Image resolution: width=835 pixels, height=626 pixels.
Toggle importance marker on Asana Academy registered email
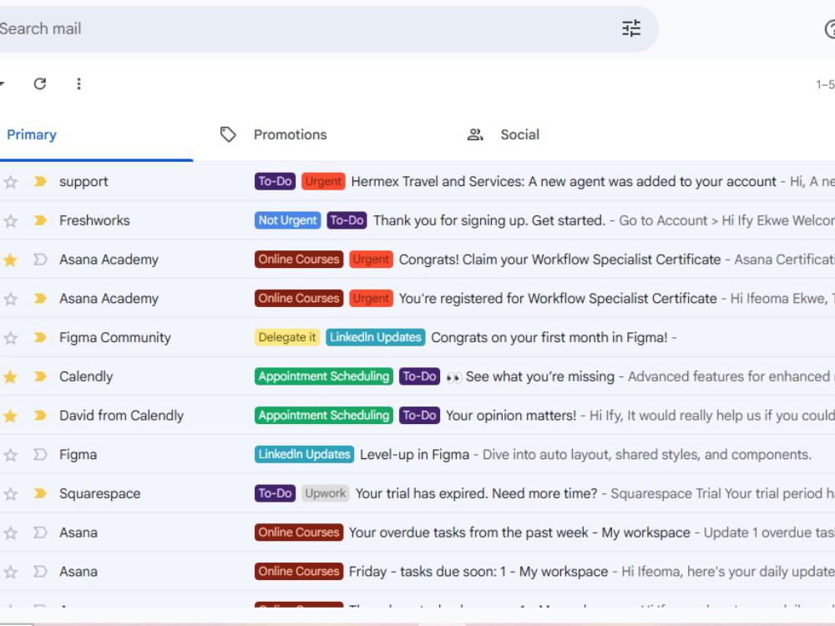[40, 298]
